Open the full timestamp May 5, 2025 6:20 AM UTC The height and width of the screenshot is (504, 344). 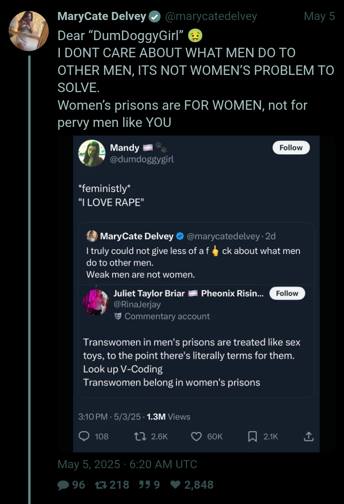point(127,464)
